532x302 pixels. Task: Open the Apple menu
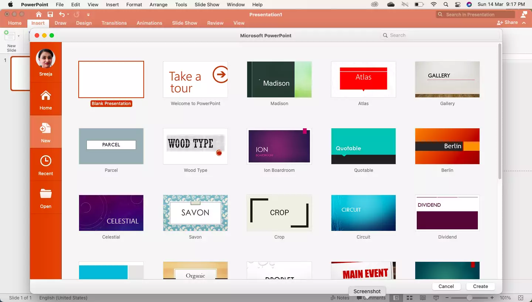(x=10, y=4)
